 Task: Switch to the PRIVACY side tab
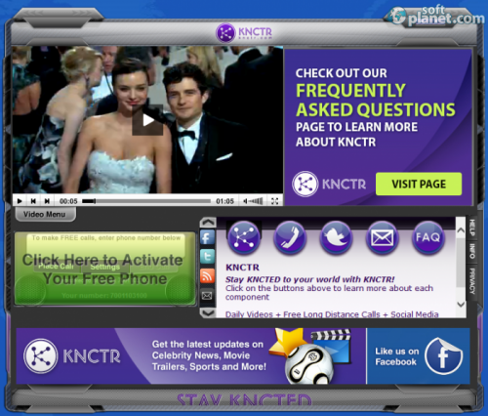point(471,281)
